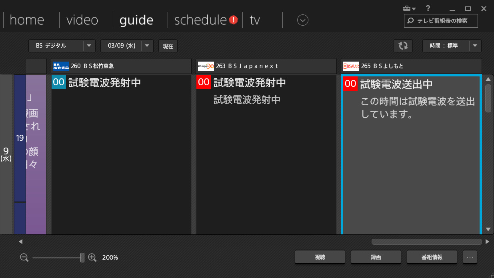Click the BS Yoshimoto channel logo
Image resolution: width=494 pixels, height=278 pixels.
pos(351,66)
